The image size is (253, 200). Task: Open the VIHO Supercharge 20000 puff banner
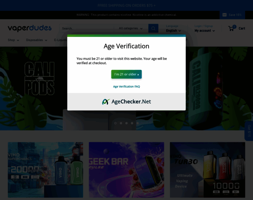pyautogui.click(x=46, y=170)
